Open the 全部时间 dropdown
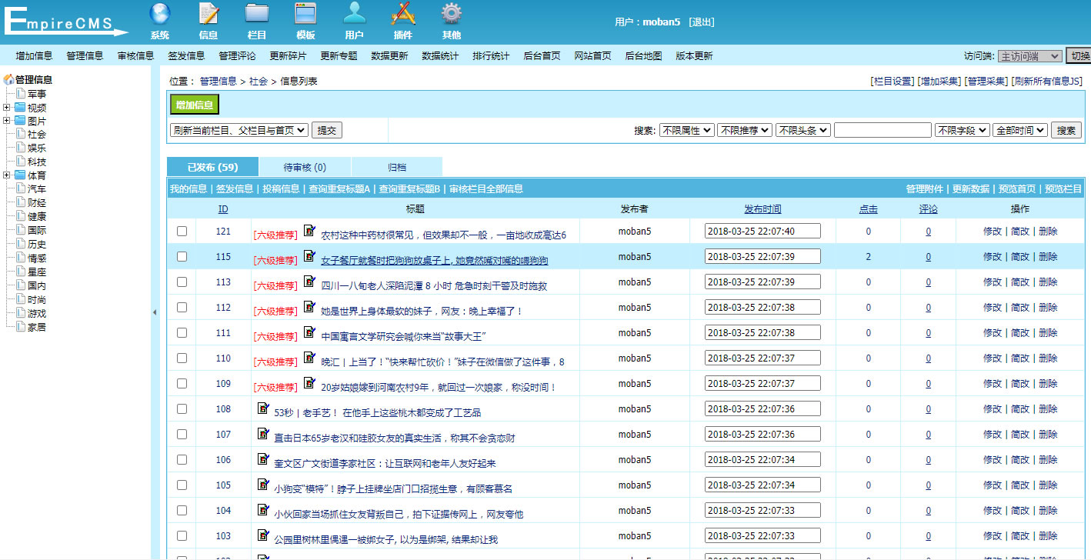Viewport: 1091px width, 560px height. (x=1020, y=131)
